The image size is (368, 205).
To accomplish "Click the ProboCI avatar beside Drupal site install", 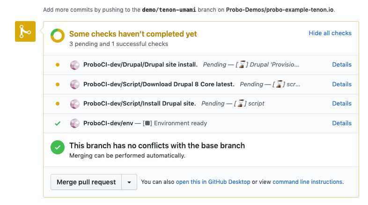I will 74,65.
